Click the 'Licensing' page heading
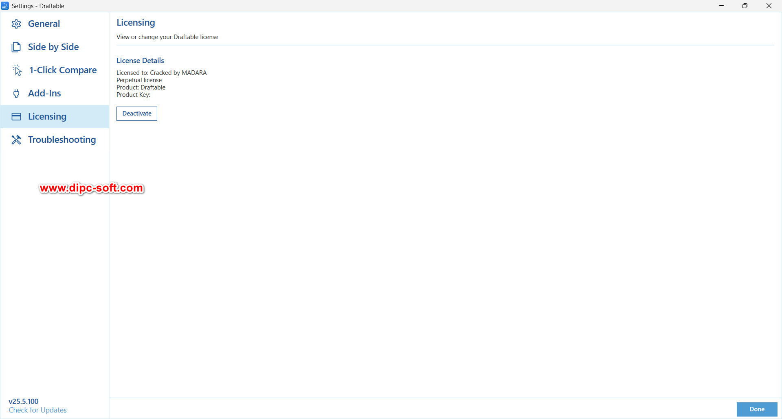Viewport: 782px width, 419px height. pyautogui.click(x=136, y=23)
